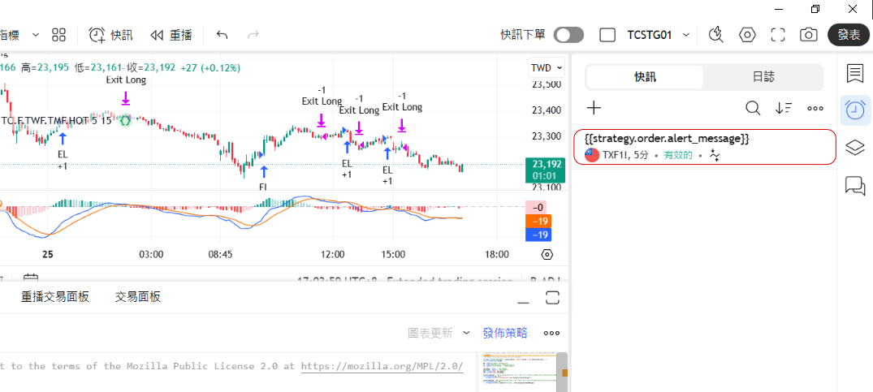Expand the 圖表更新 dropdown arrow
The image size is (873, 392).
tap(466, 333)
